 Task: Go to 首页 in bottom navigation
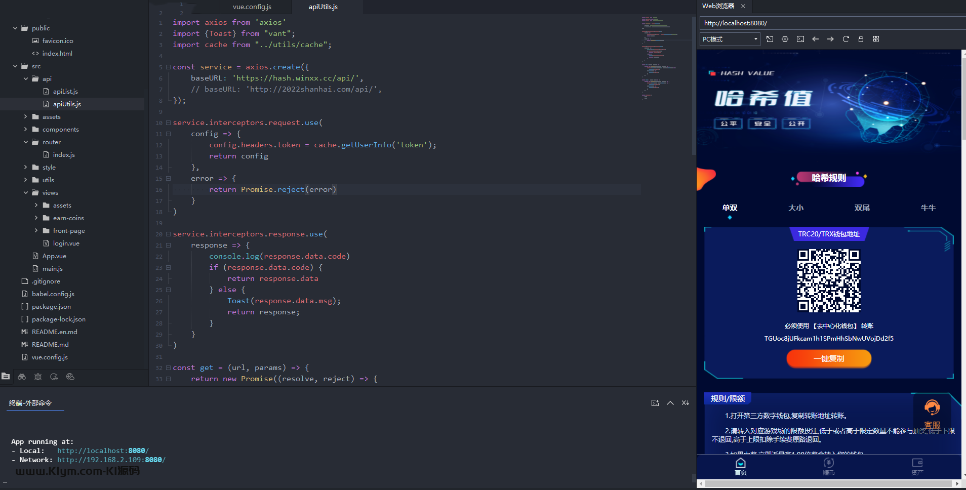pos(741,467)
